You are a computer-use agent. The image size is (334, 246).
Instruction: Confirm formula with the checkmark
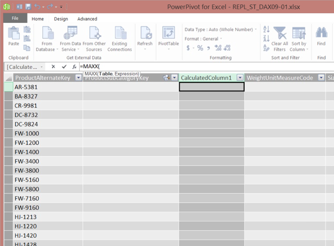point(64,67)
